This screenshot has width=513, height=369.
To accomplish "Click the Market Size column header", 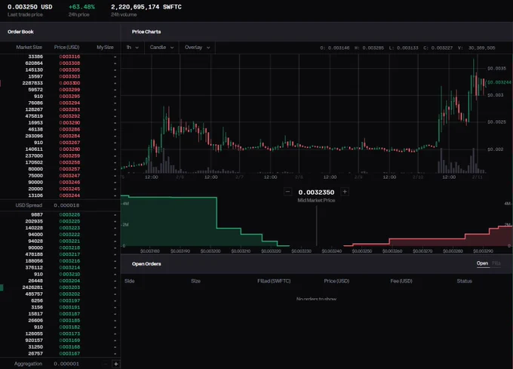I will coord(29,48).
